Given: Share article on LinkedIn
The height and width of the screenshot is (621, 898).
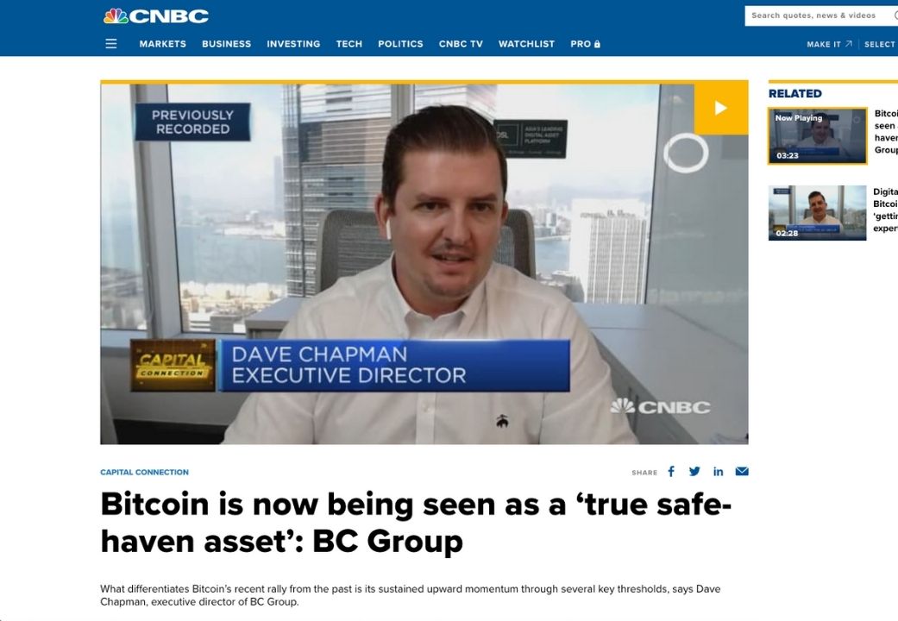Looking at the screenshot, I should tap(719, 472).
